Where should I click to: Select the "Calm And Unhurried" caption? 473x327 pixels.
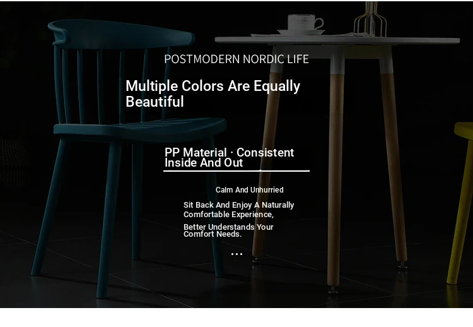(249, 190)
